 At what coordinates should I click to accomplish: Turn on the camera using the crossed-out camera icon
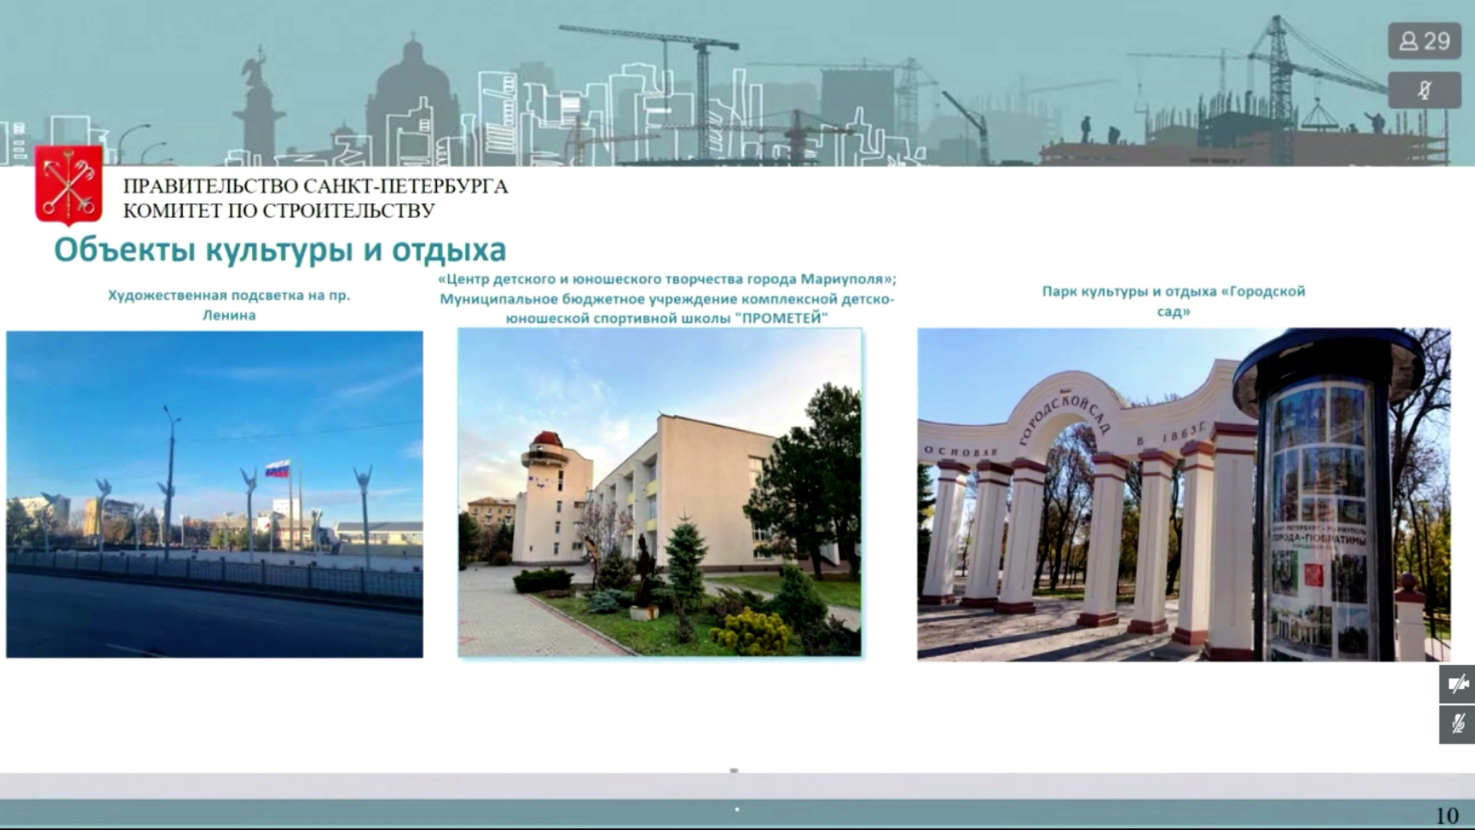[x=1457, y=684]
